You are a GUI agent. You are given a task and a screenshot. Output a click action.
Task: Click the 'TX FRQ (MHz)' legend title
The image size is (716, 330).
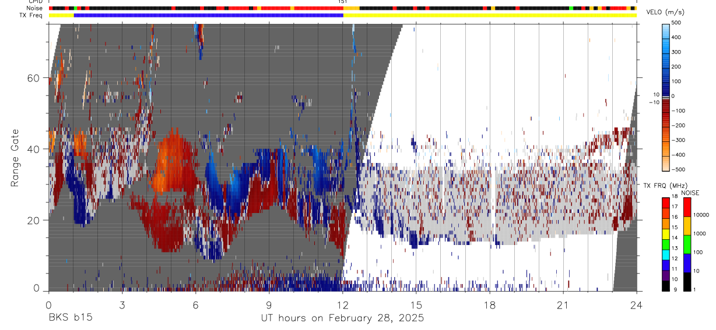click(665, 185)
